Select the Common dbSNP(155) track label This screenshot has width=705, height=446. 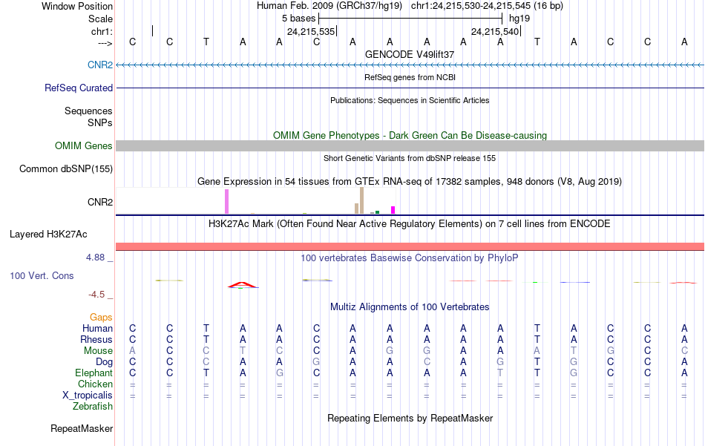(65, 168)
